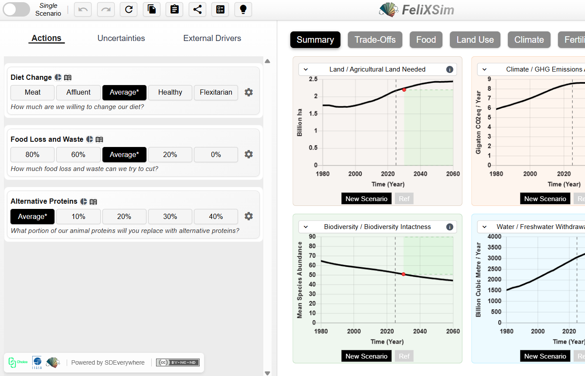Click the scroll up arrow of the Actions panel

tap(268, 61)
